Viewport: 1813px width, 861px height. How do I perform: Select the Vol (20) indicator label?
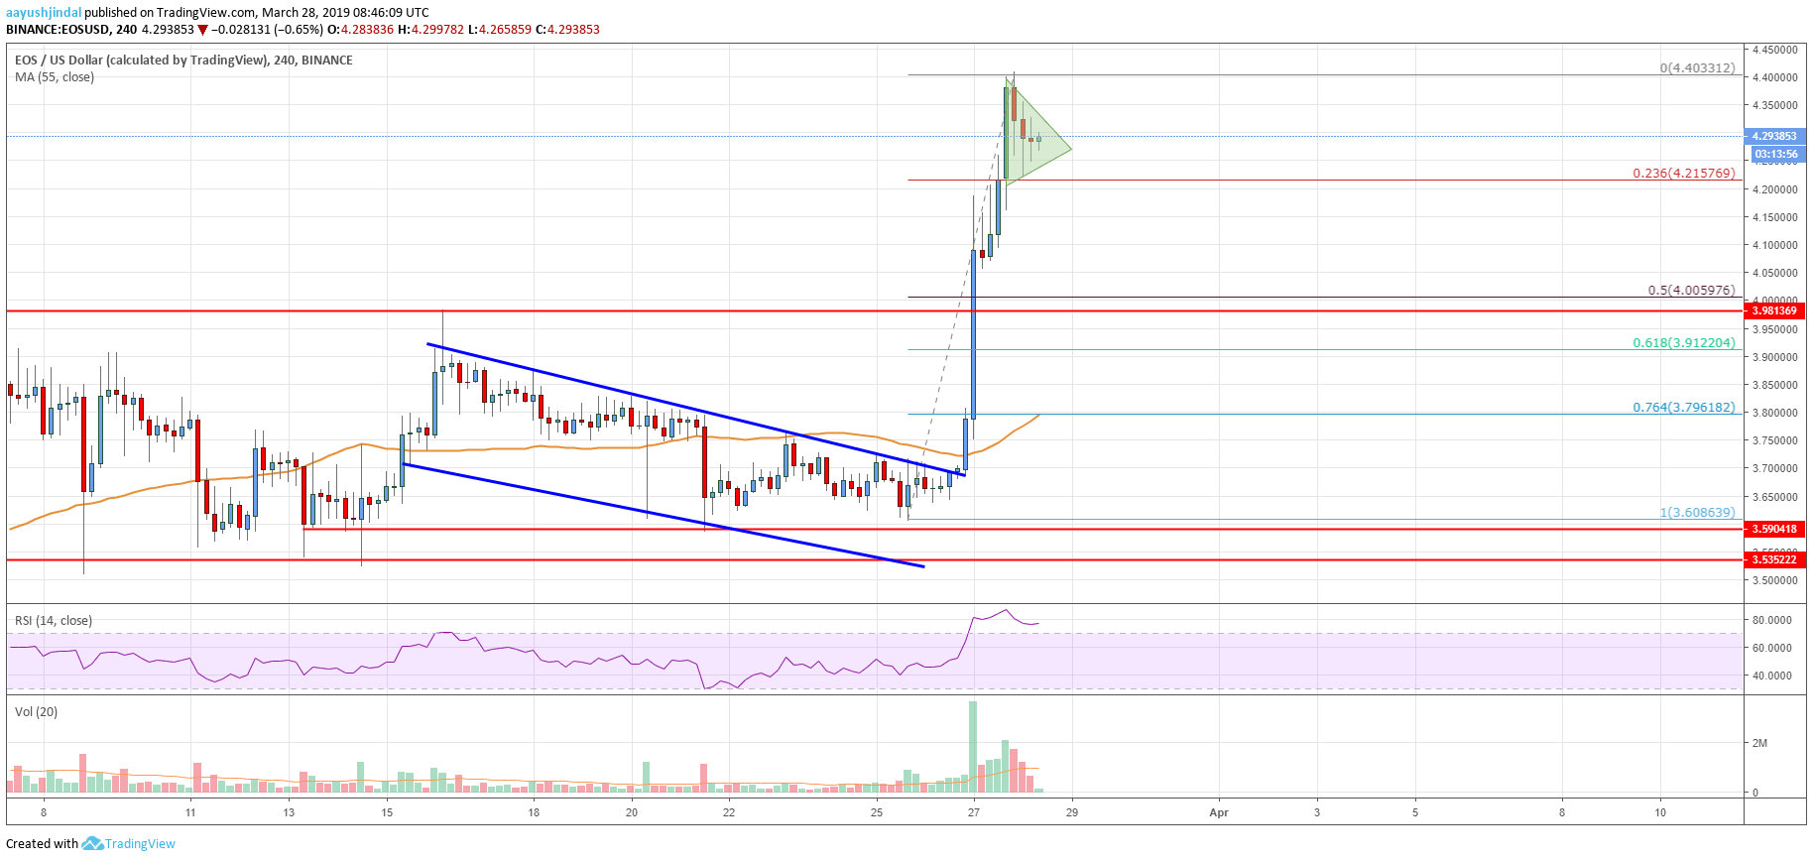(x=36, y=712)
